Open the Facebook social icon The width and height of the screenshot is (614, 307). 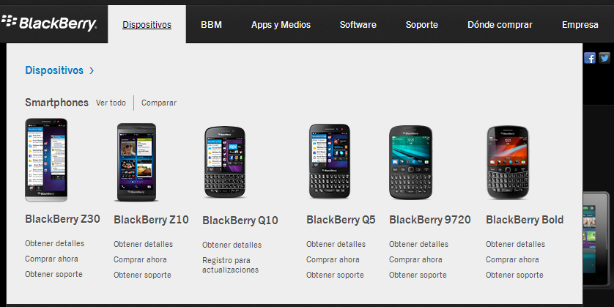point(590,58)
